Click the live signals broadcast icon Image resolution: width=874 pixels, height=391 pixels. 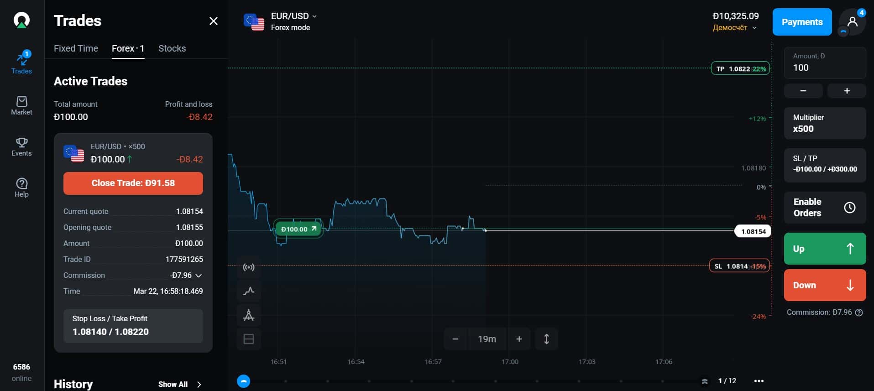[x=249, y=267]
